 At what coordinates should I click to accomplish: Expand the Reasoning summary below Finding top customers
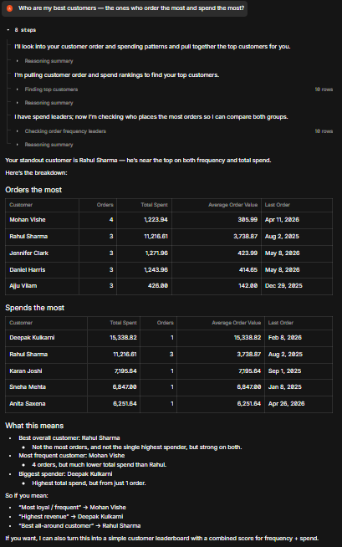(x=48, y=103)
